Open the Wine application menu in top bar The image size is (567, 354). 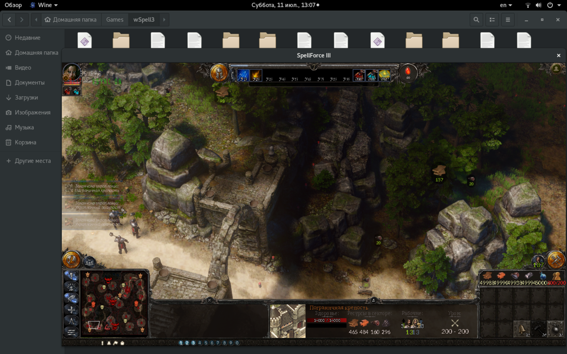click(44, 5)
